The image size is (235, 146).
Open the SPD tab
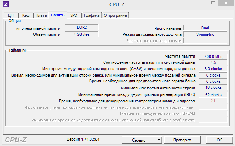point(74,15)
